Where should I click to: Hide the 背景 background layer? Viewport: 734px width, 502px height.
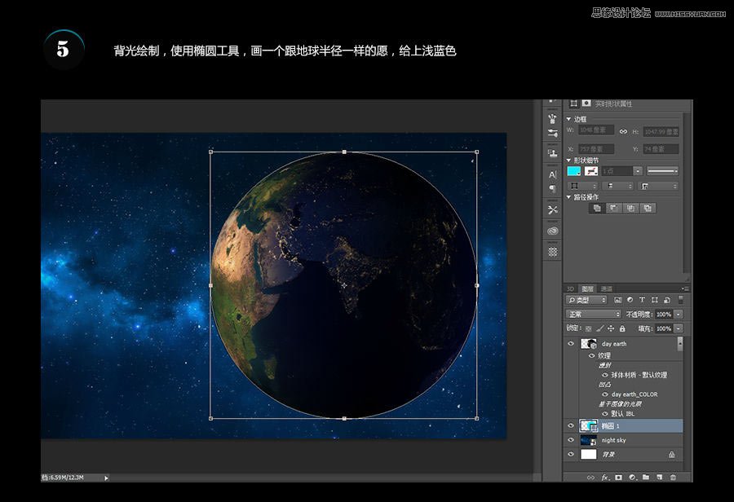click(x=571, y=454)
